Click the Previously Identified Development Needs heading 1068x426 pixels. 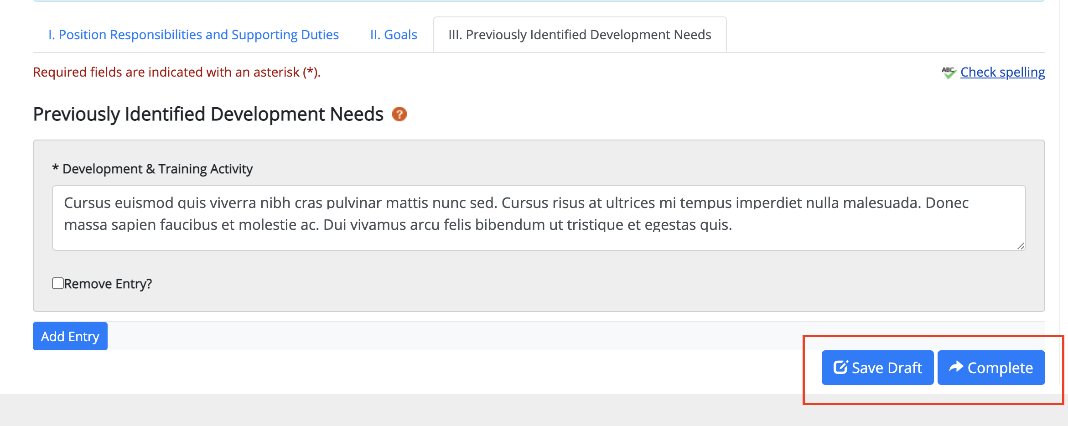pos(208,114)
